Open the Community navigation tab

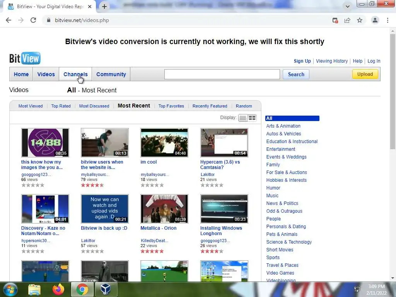(111, 74)
